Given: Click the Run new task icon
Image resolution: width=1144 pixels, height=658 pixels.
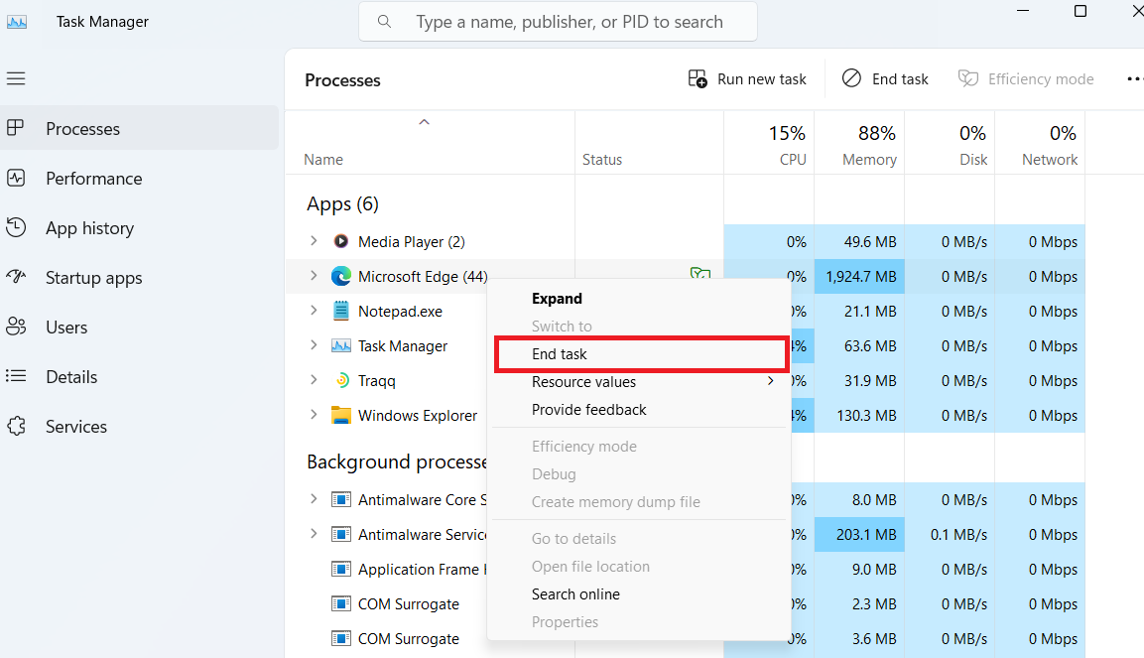Looking at the screenshot, I should [x=698, y=78].
